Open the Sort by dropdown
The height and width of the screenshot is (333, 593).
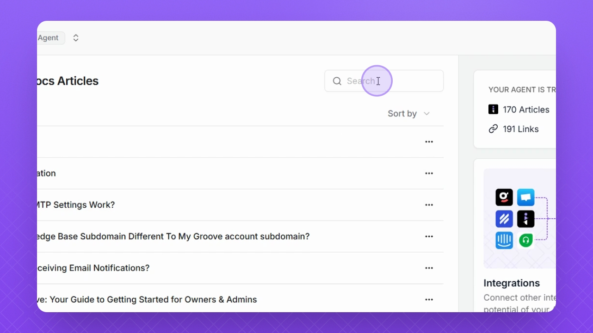(409, 114)
